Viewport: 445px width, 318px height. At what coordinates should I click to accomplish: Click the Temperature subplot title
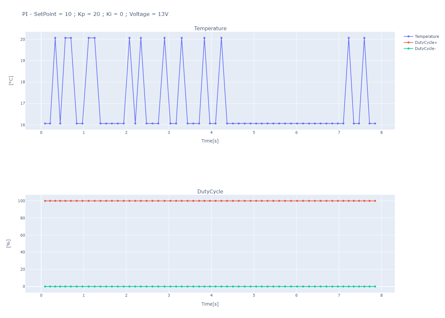210,28
